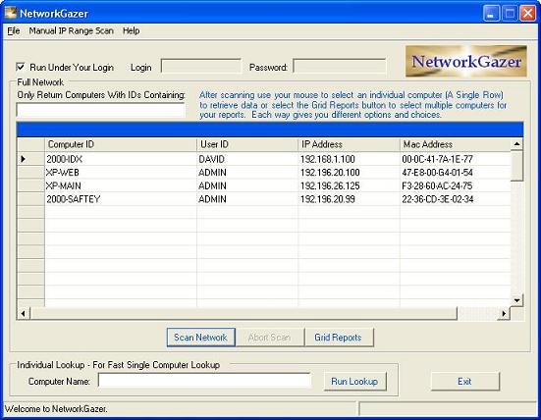This screenshot has width=541, height=420.
Task: Sort by IP Address column header
Action: click(x=349, y=144)
